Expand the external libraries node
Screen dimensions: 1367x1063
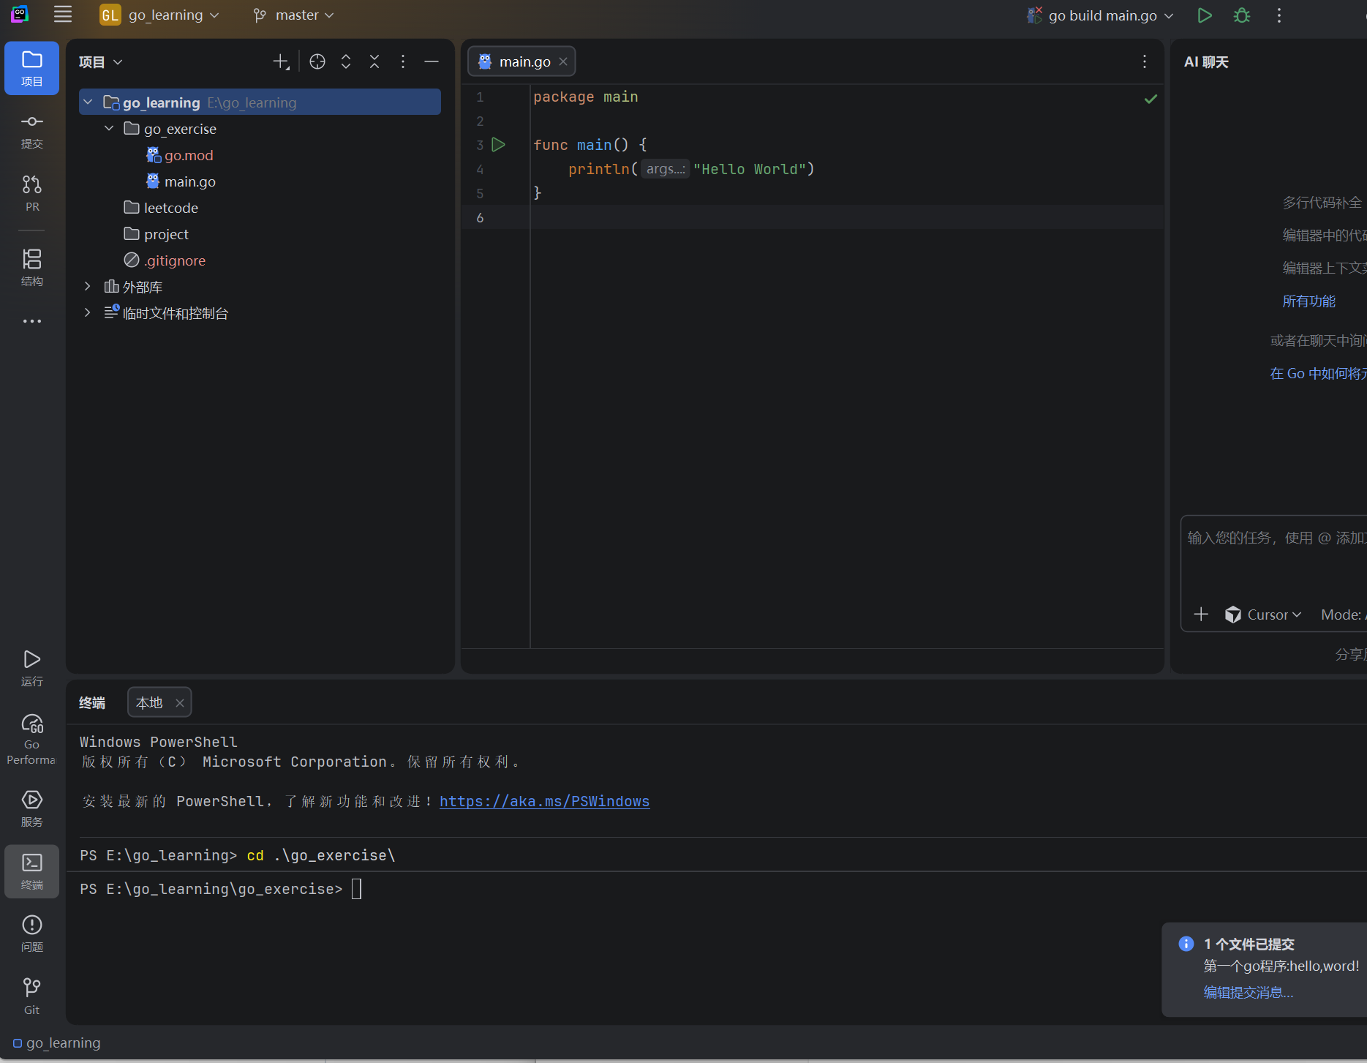coord(88,287)
